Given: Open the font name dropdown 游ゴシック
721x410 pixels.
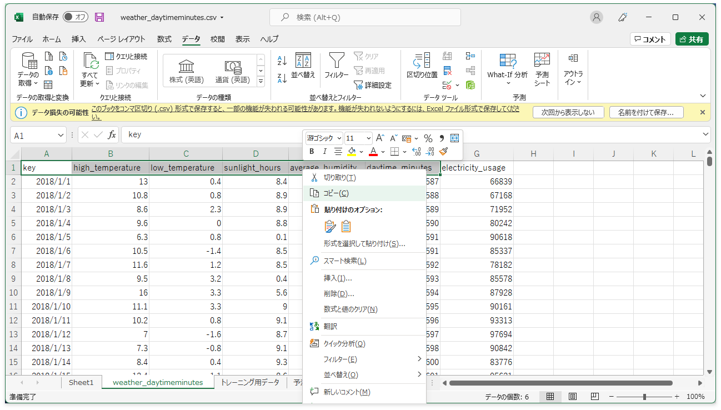Looking at the screenshot, I should (339, 138).
